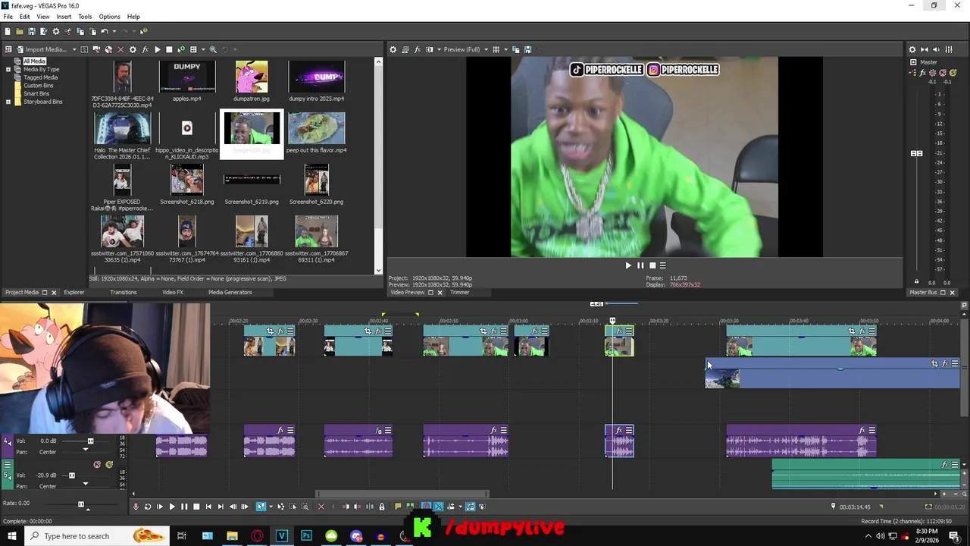Select the Tagged Media bin
The width and height of the screenshot is (970, 546).
tap(40, 77)
